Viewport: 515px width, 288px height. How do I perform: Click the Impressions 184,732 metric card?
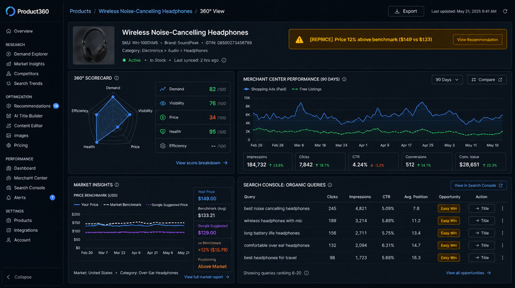point(267,161)
